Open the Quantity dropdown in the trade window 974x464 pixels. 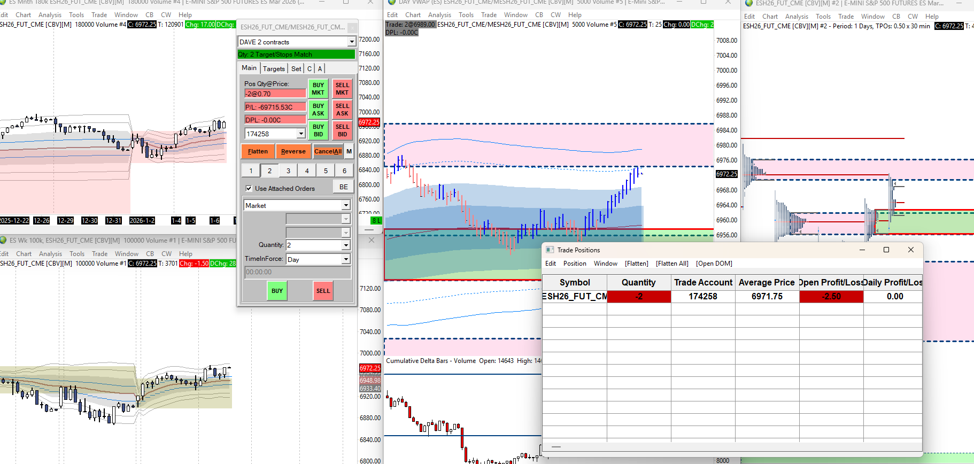point(346,245)
